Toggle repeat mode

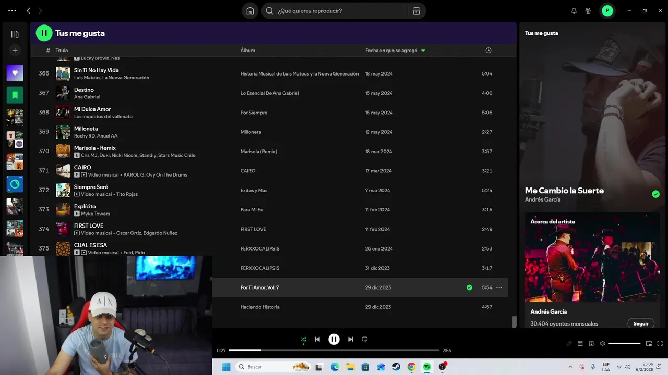[x=365, y=339]
